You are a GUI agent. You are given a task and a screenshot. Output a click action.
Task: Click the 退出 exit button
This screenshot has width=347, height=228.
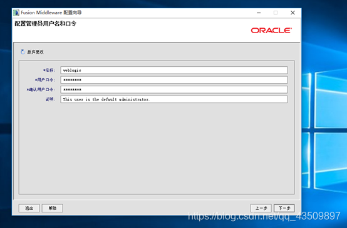[29, 208]
